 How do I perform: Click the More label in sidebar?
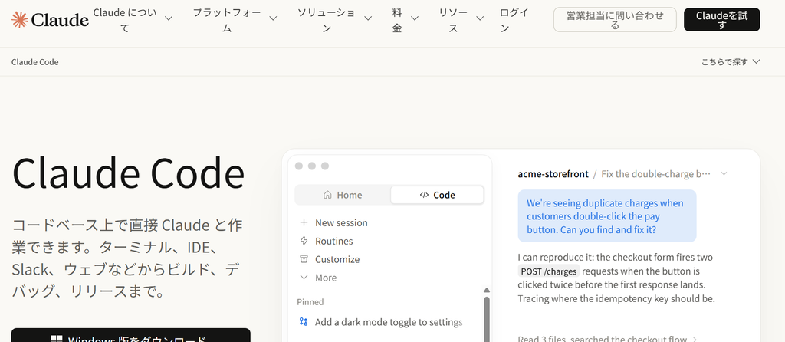pos(326,278)
